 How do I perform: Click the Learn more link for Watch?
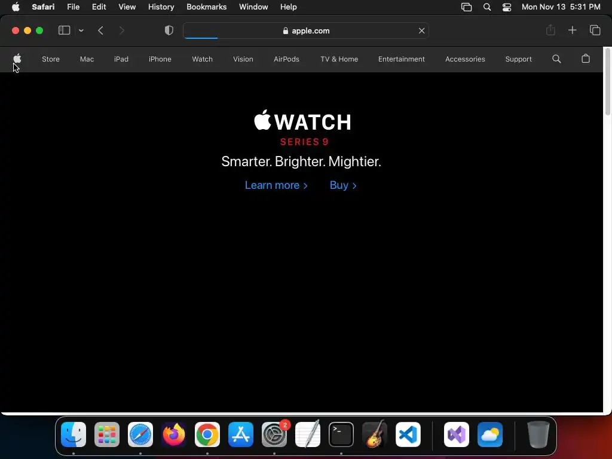[276, 185]
